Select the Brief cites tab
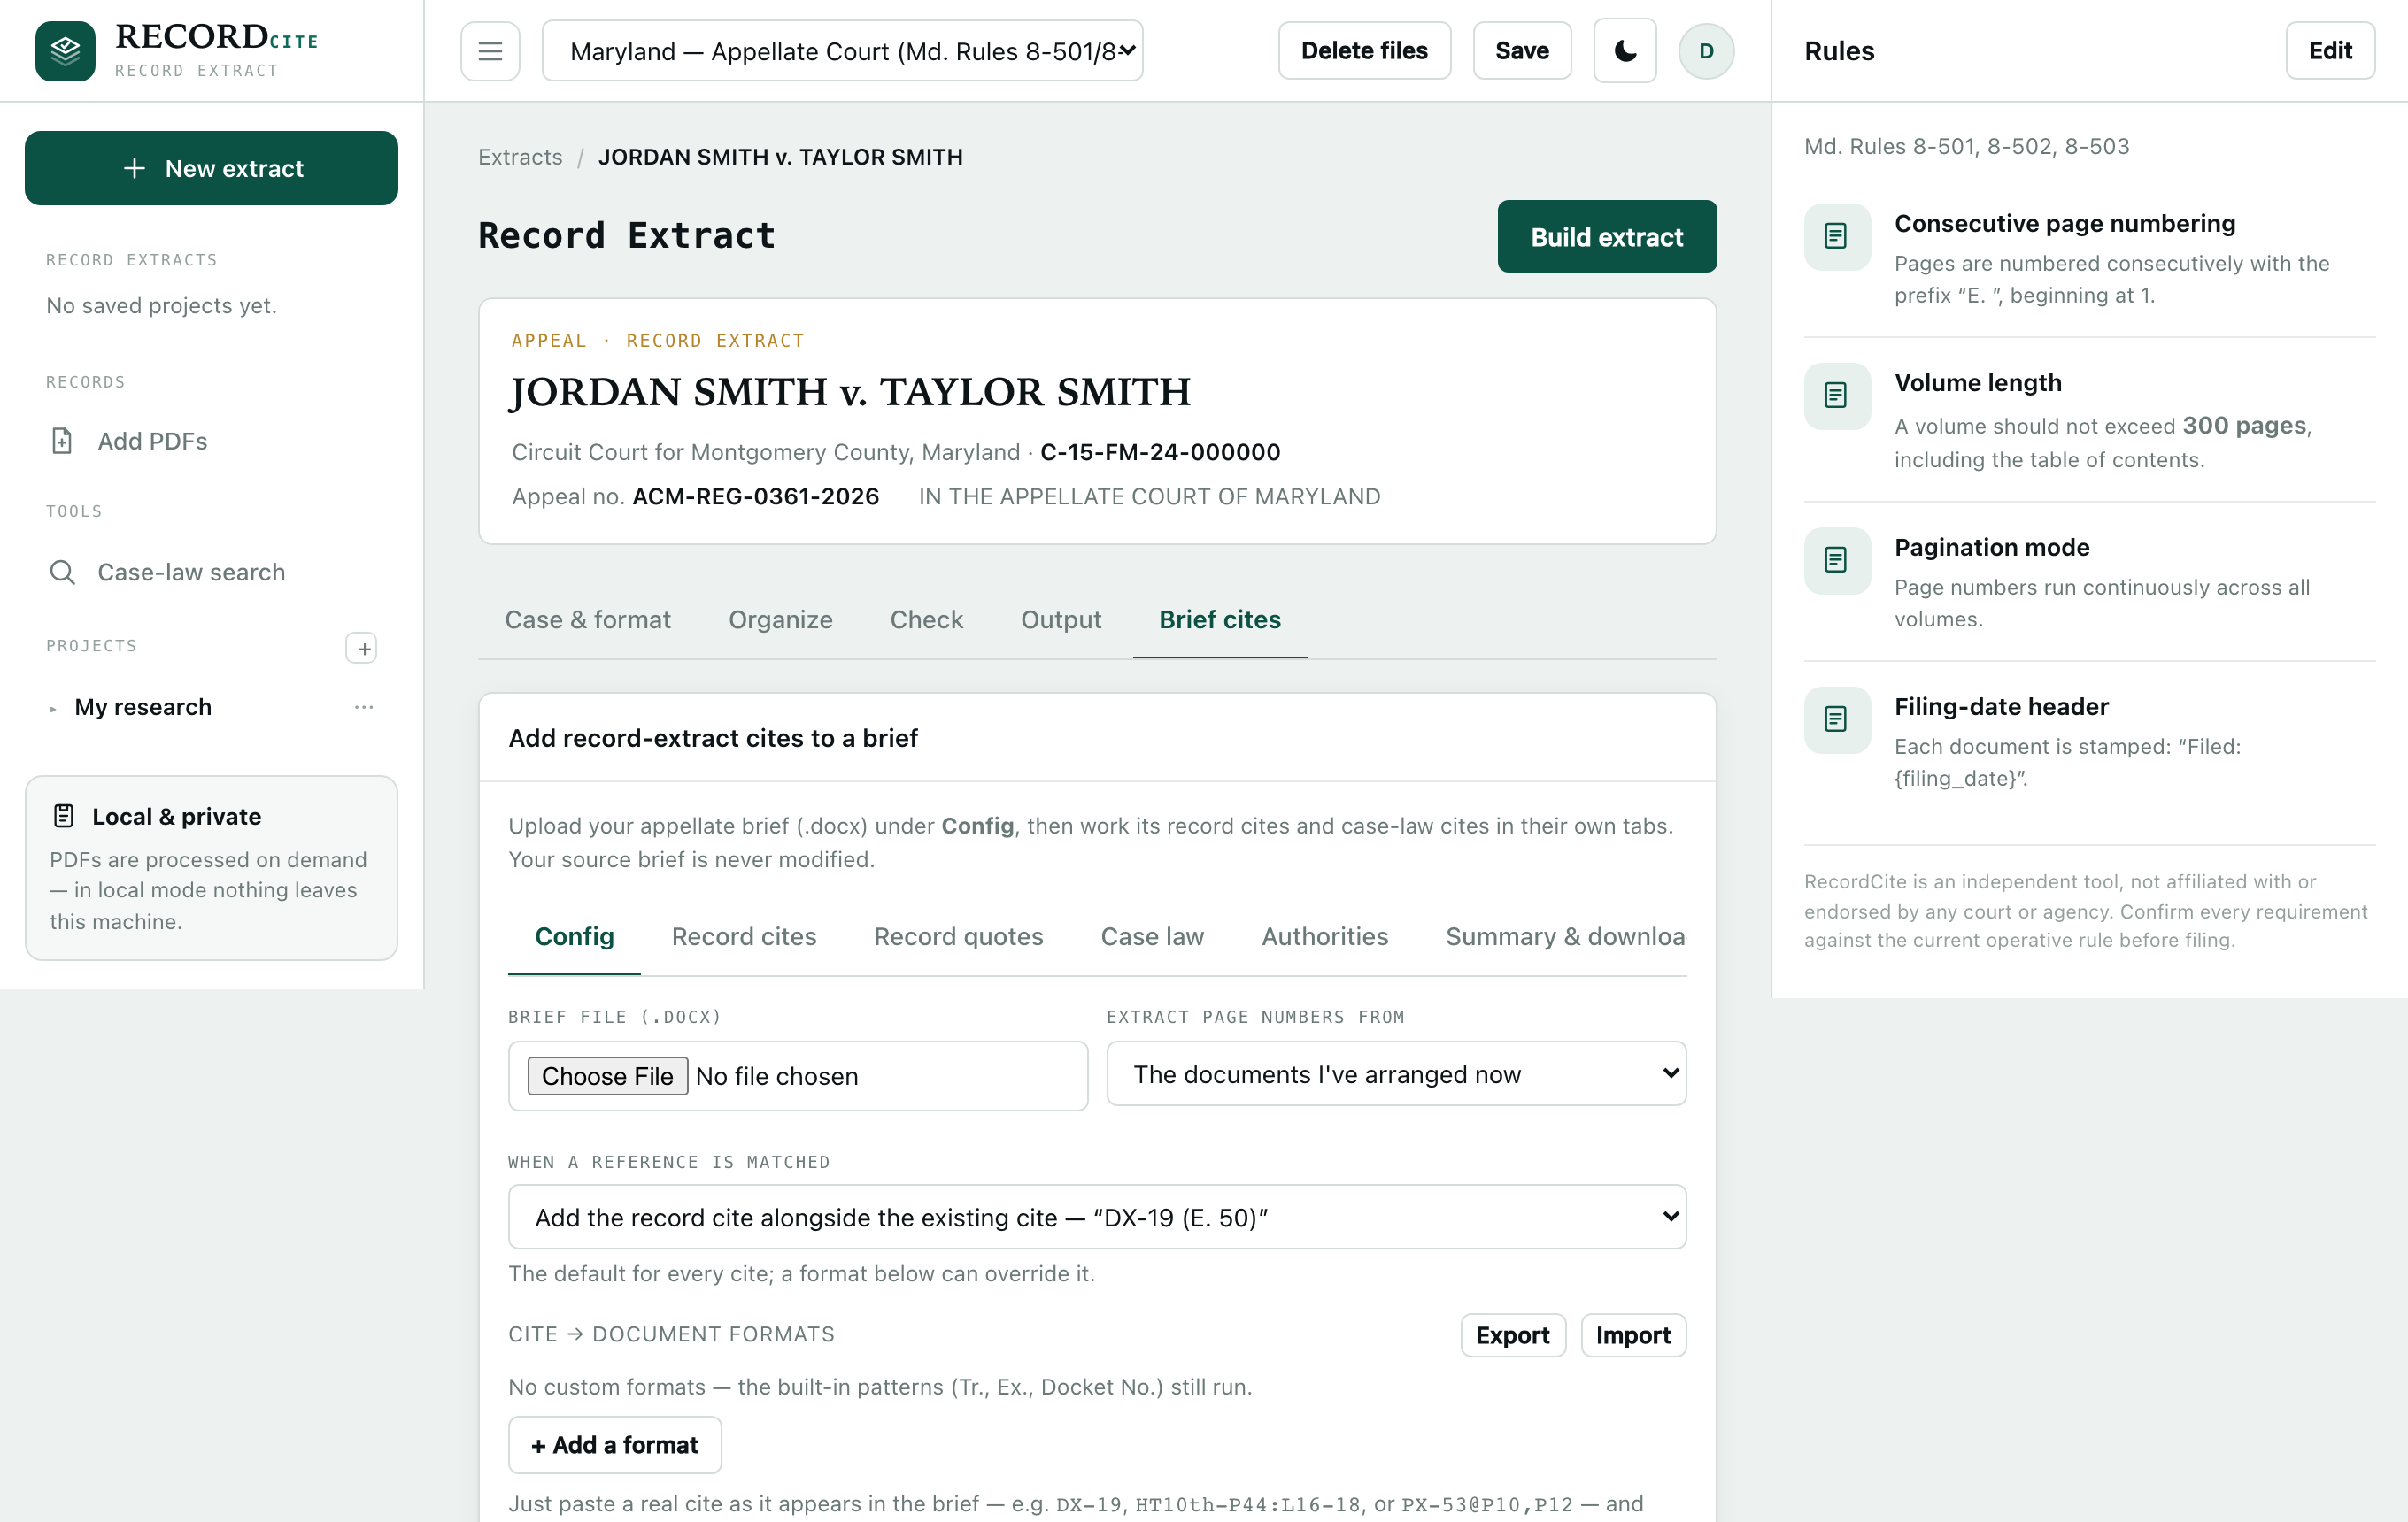 click(1220, 619)
